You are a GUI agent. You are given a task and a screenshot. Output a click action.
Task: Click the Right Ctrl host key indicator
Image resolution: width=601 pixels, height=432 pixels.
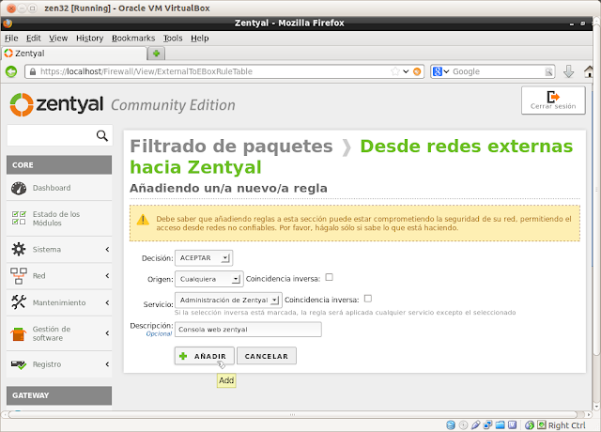(566, 425)
